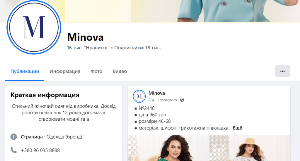300x161 pixels.
Task: Click the Одежда (бренд) category text
Action: (x=64, y=137)
